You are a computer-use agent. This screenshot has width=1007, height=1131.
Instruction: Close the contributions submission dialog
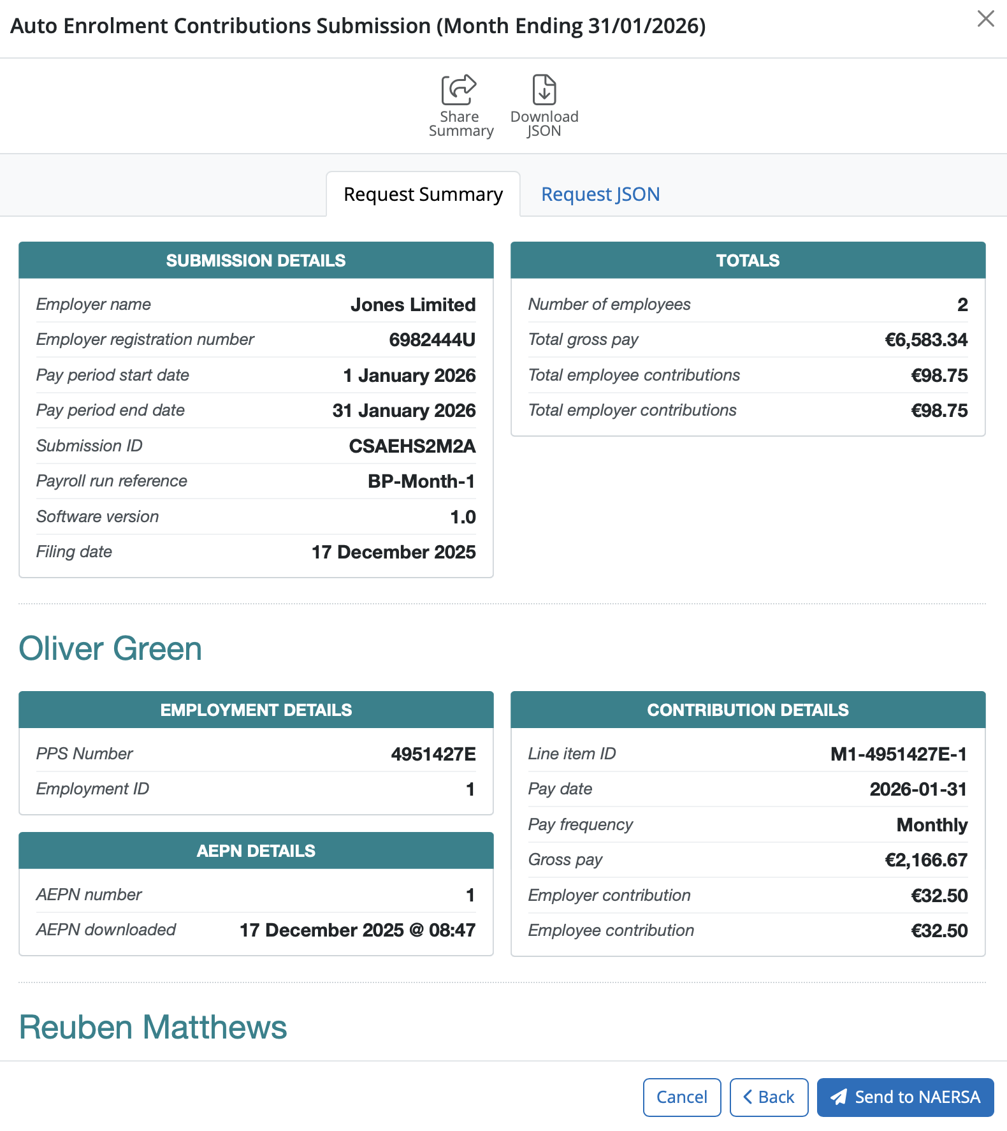(x=985, y=19)
